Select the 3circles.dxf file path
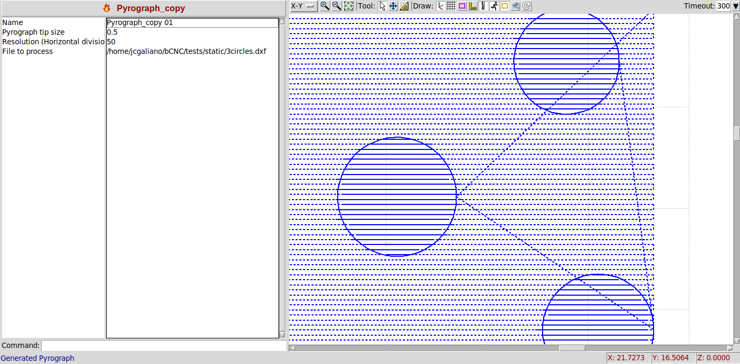Screen dimensions: 740x364 (192, 51)
